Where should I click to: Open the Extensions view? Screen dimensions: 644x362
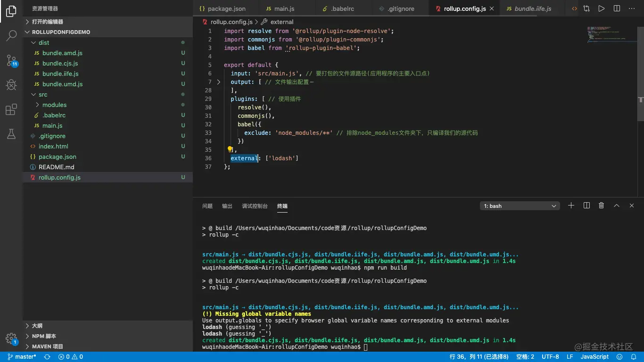click(11, 110)
